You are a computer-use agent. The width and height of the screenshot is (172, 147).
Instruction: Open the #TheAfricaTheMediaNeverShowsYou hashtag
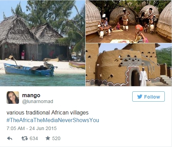pyautogui.click(x=53, y=120)
